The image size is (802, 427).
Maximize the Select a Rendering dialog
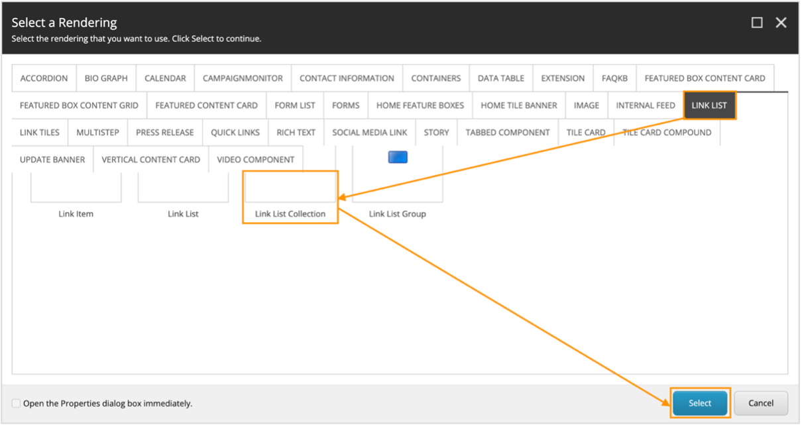coord(757,23)
